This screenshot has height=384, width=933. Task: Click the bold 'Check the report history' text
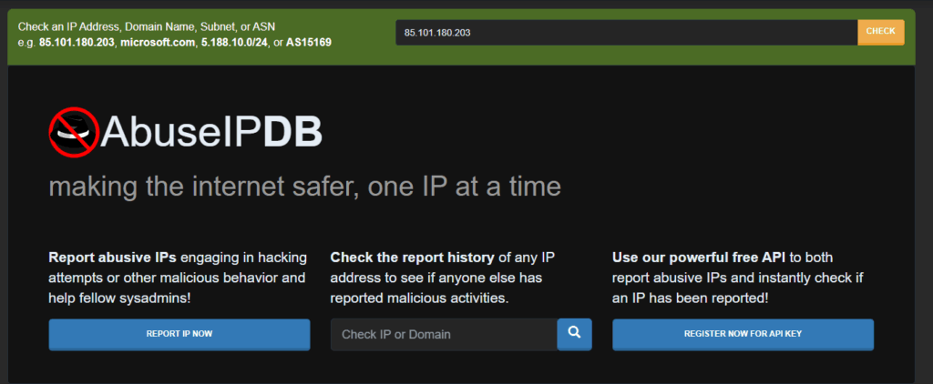click(x=414, y=258)
